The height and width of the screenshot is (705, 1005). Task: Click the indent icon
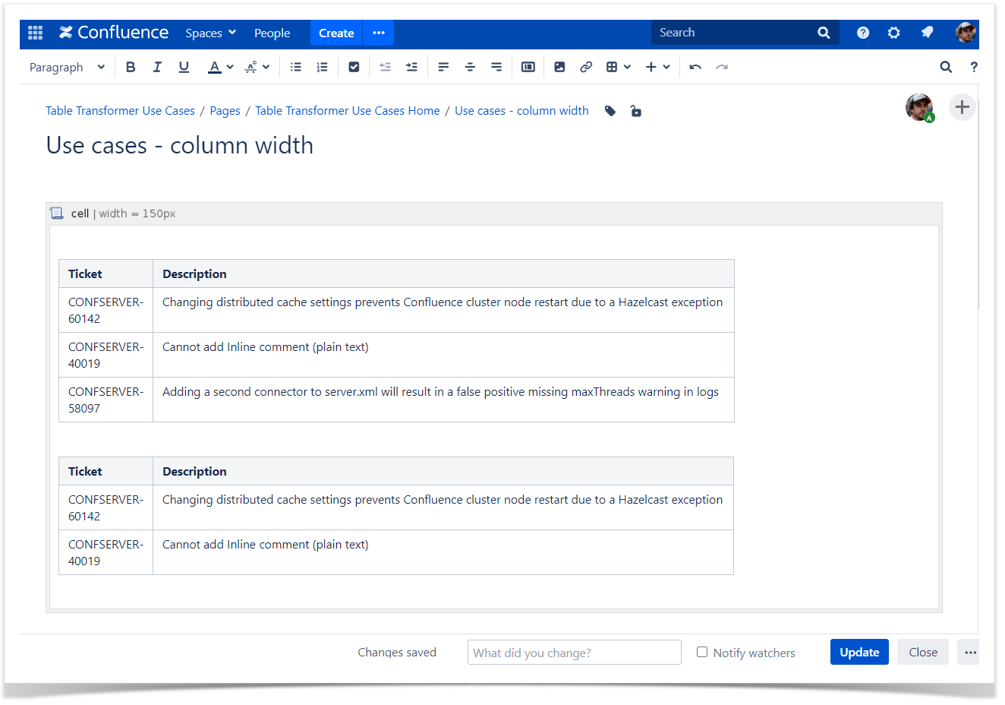pyautogui.click(x=411, y=67)
